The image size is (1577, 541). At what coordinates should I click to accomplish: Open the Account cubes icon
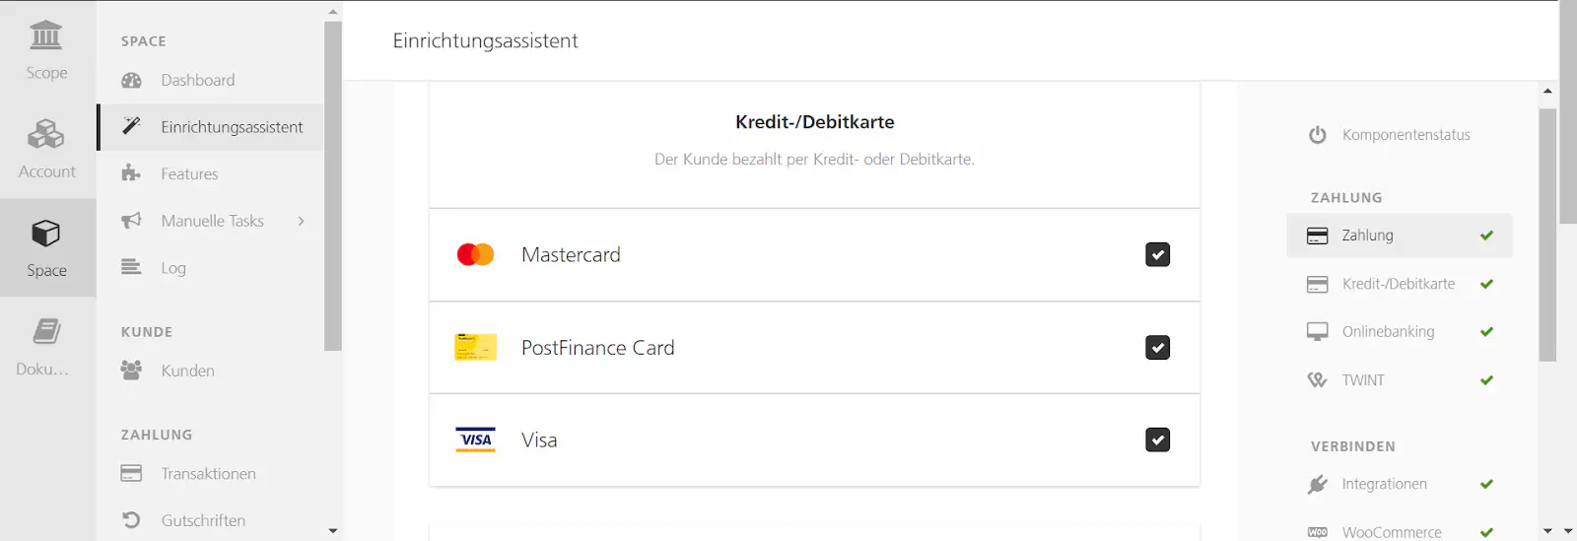[46, 133]
